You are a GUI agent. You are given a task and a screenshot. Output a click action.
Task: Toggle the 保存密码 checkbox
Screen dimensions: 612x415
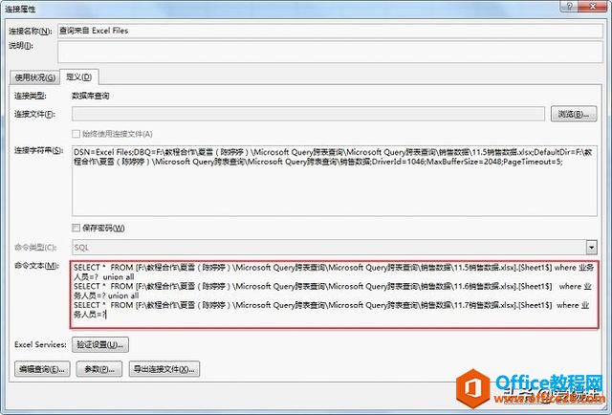point(76,228)
